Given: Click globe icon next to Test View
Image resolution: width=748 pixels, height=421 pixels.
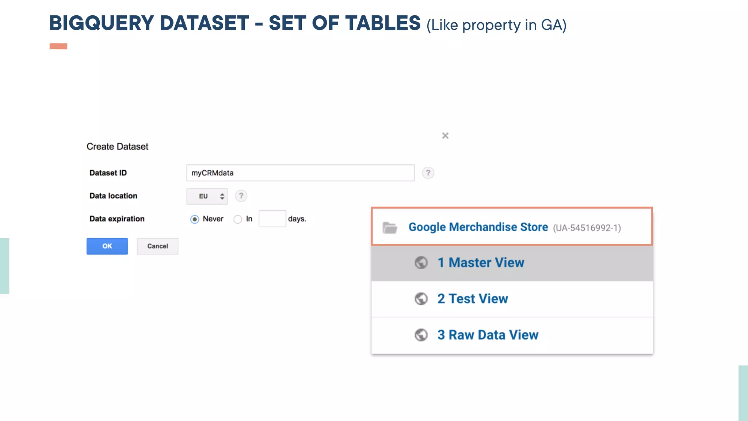Looking at the screenshot, I should pyautogui.click(x=421, y=299).
